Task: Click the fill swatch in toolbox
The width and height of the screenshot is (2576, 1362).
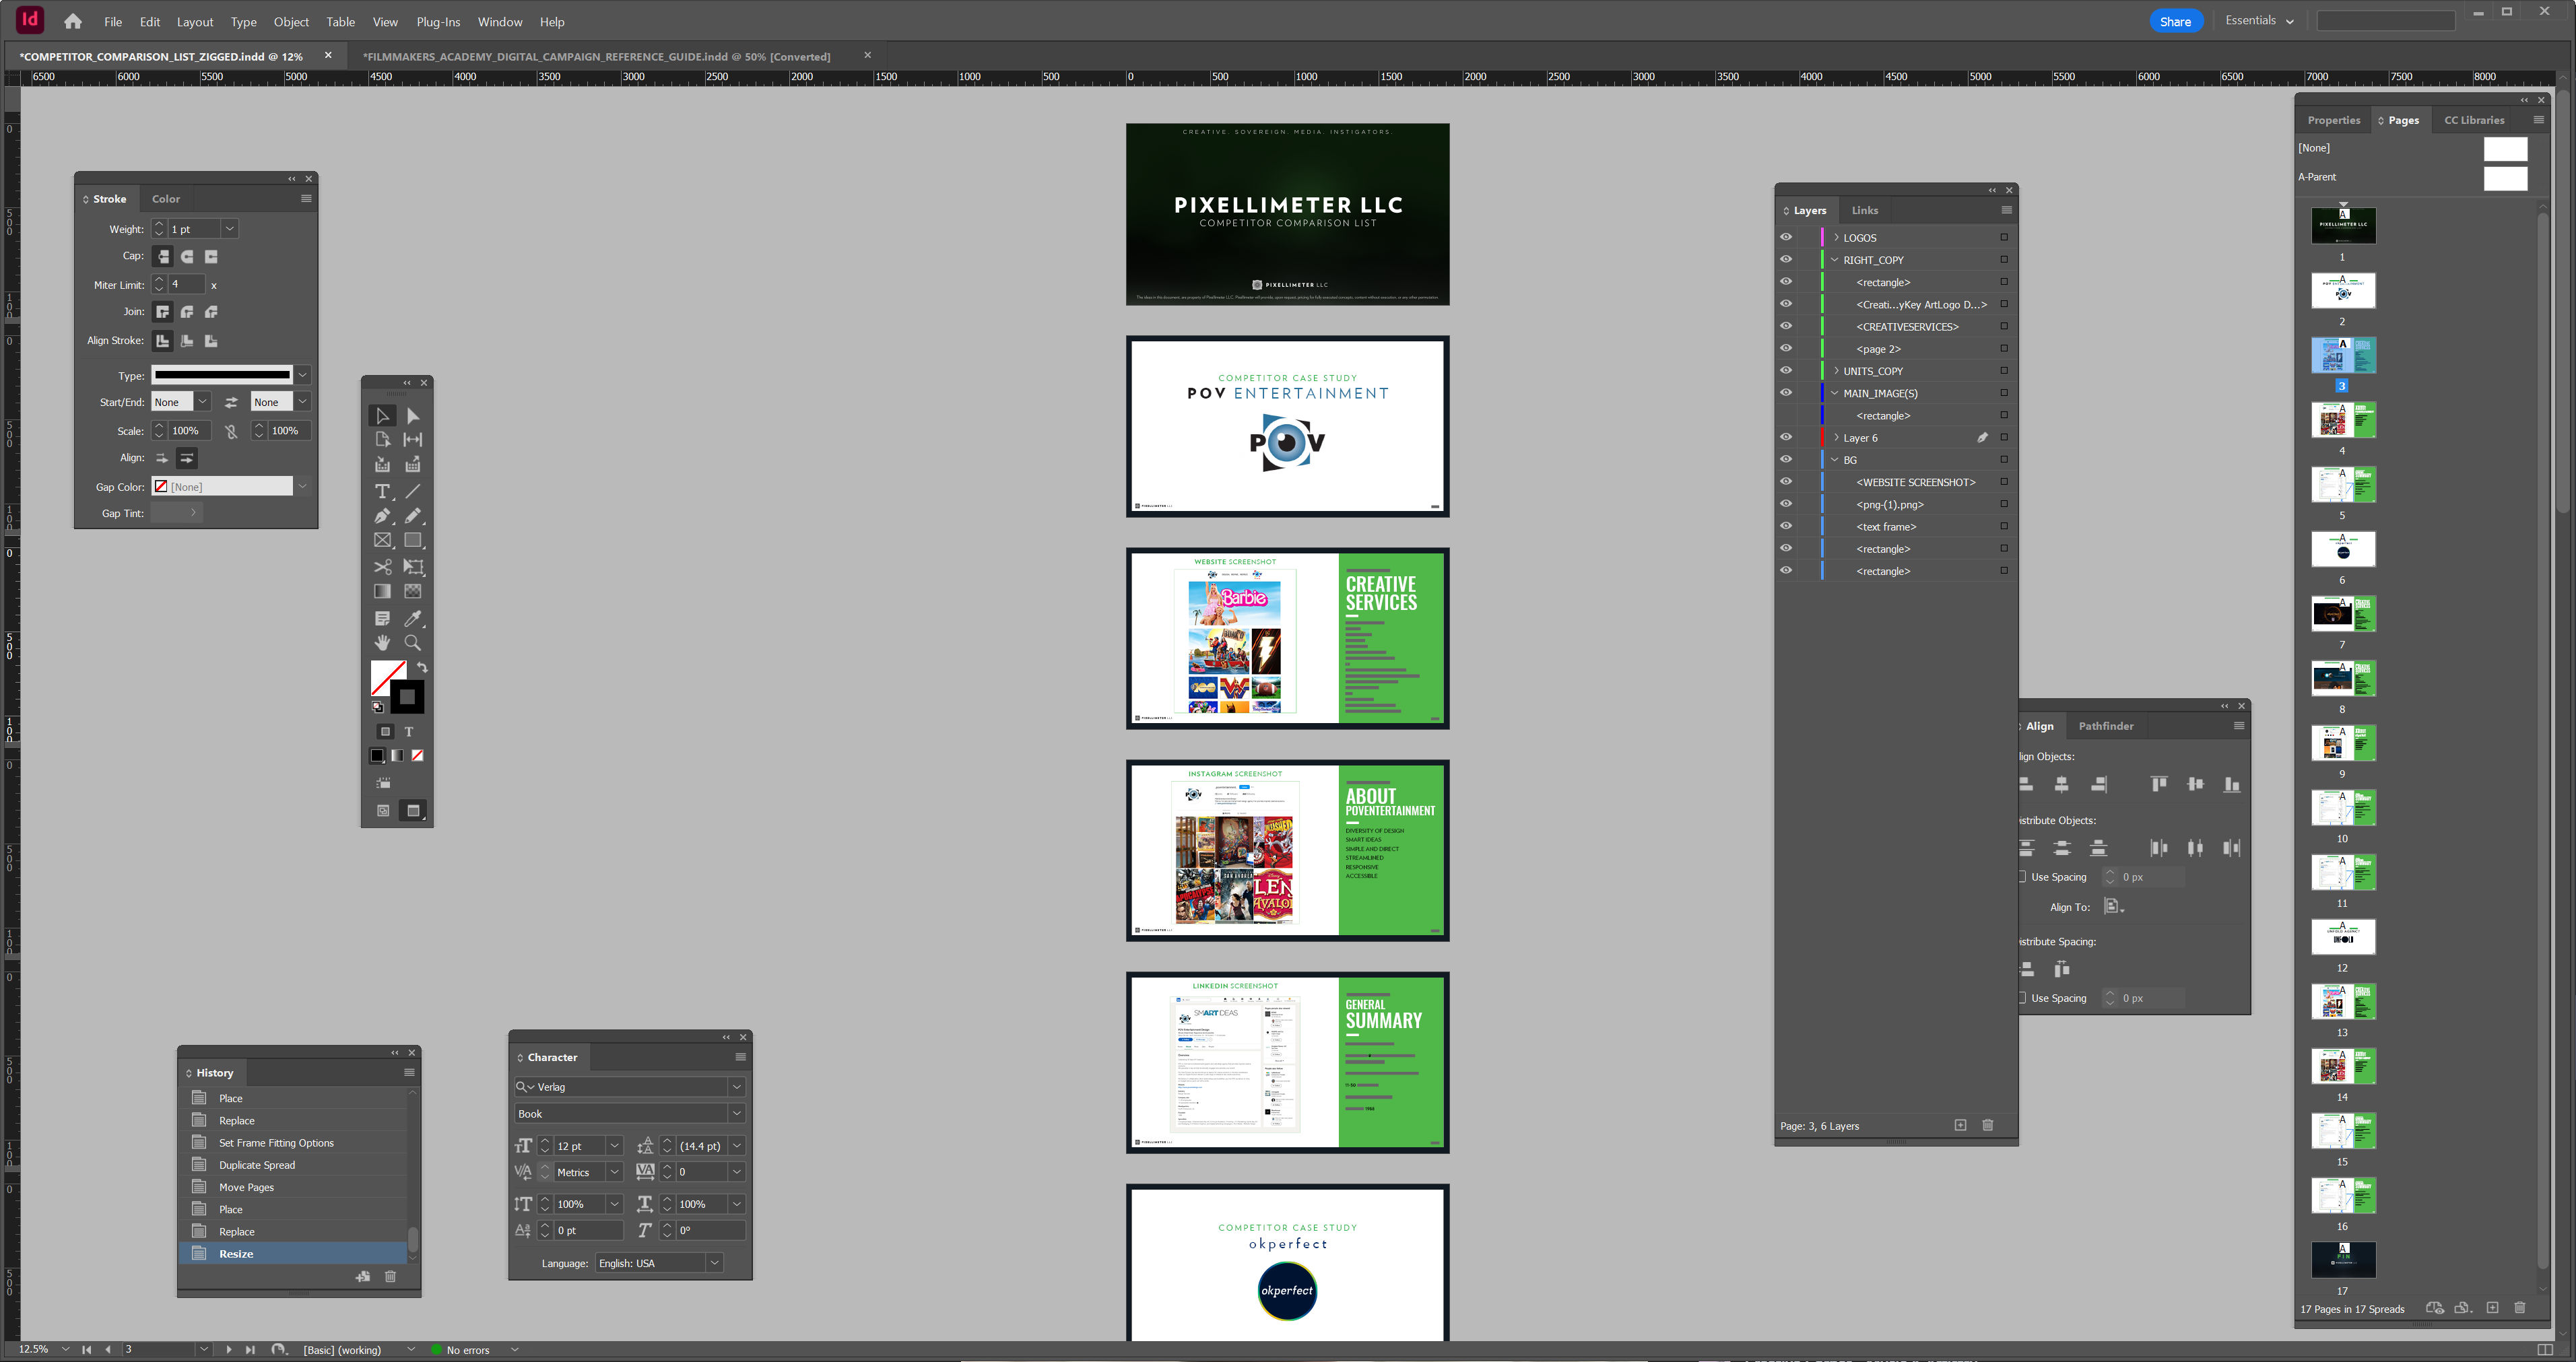Action: 384,674
